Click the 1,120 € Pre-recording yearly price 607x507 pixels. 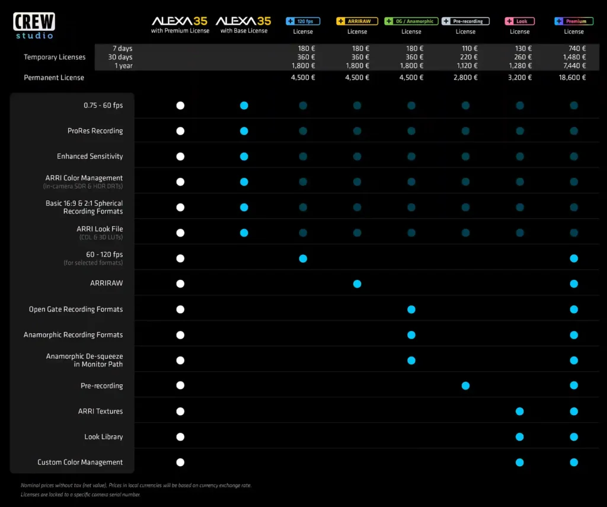(x=467, y=65)
